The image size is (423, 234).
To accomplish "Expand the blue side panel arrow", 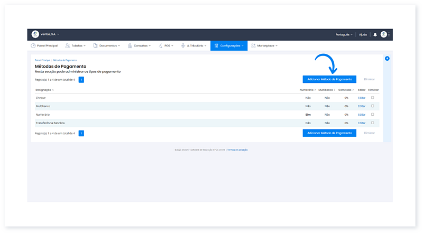I will 387,58.
